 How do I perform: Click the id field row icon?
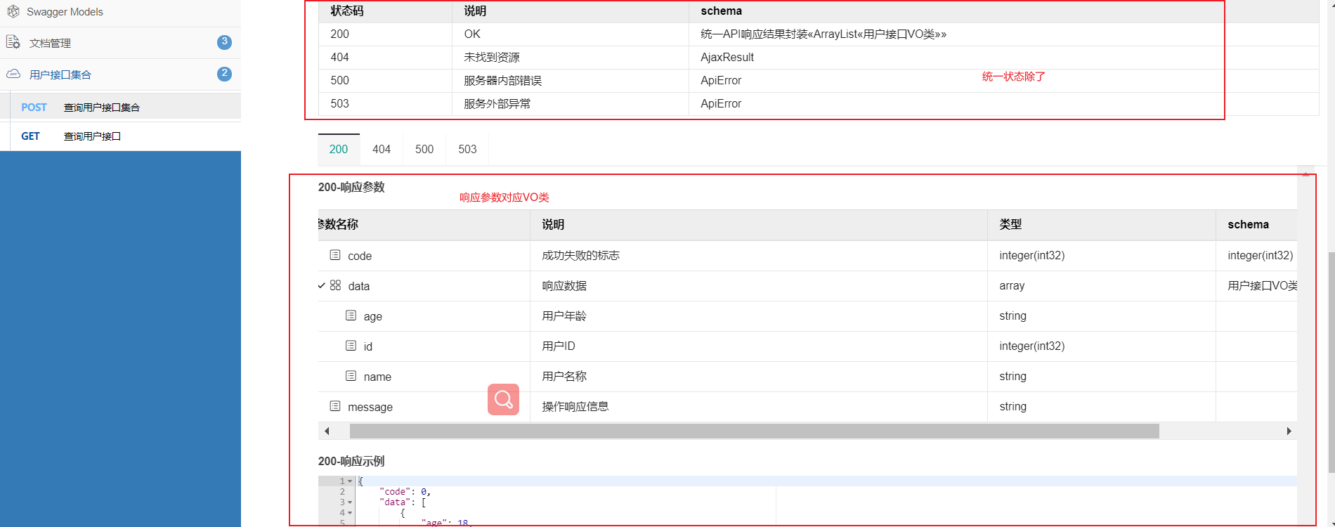351,346
